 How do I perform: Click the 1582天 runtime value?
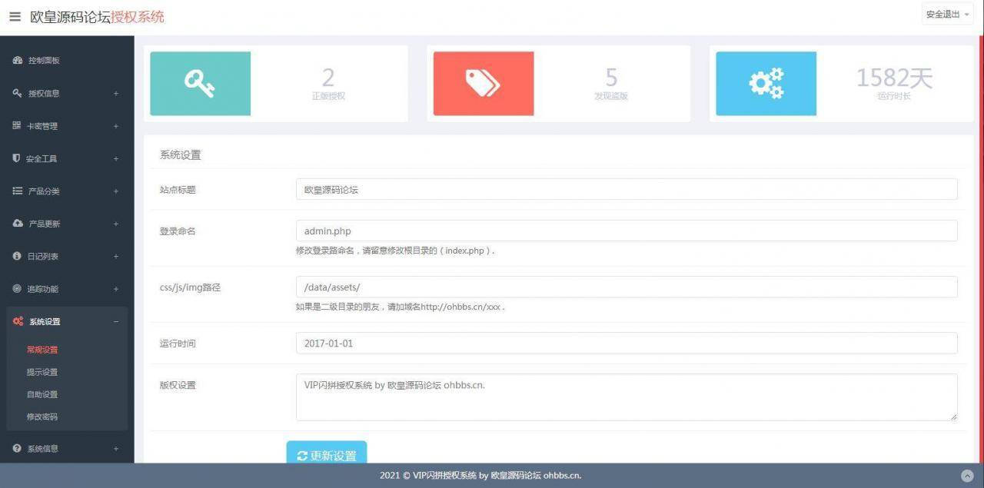click(x=894, y=78)
